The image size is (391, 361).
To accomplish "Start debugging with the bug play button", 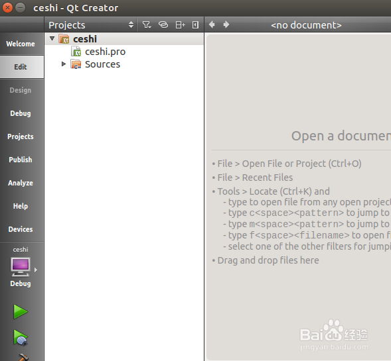I will [21, 338].
